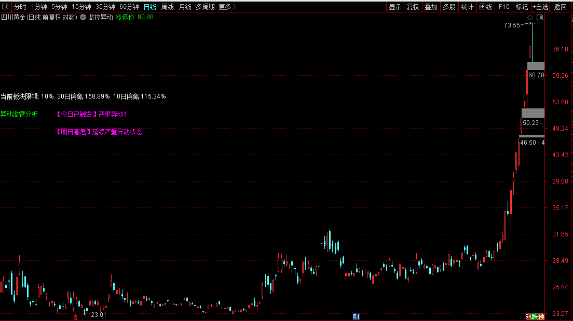Viewport: 573px width, 321px height.
Task: Click the 59.56 price axis label
Action: pyautogui.click(x=560, y=76)
